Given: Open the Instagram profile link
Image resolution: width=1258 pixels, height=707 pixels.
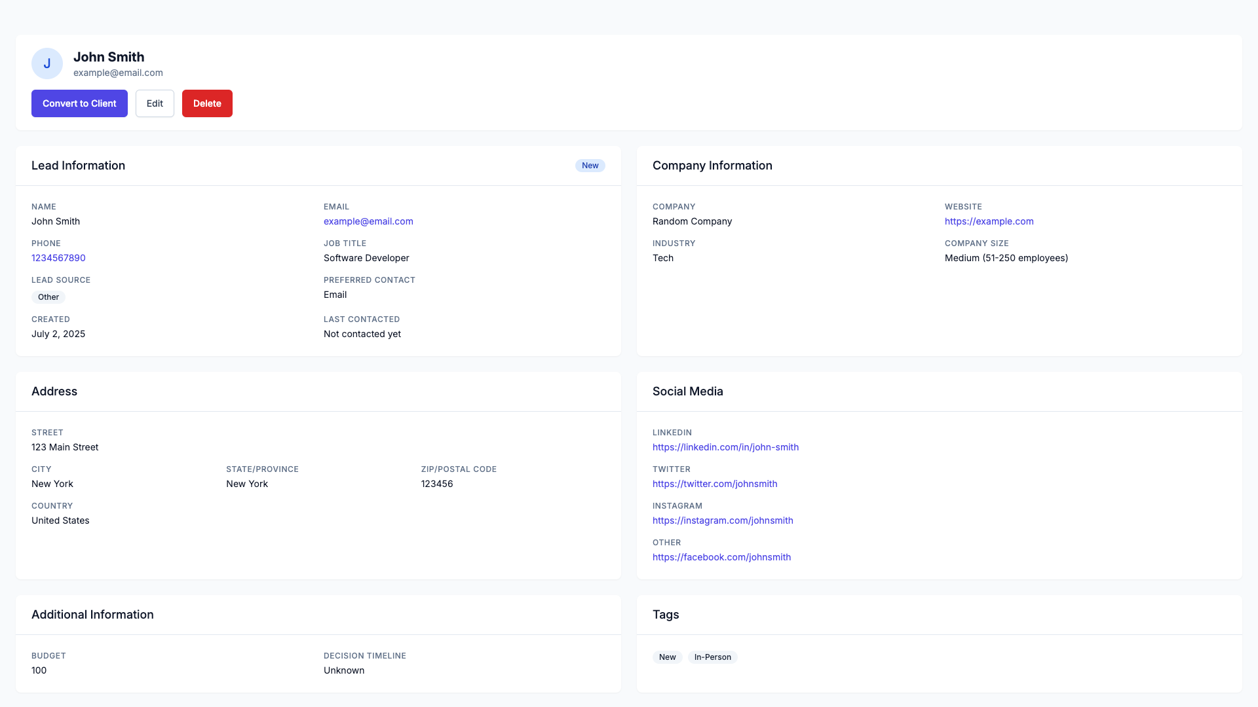Looking at the screenshot, I should [x=723, y=520].
